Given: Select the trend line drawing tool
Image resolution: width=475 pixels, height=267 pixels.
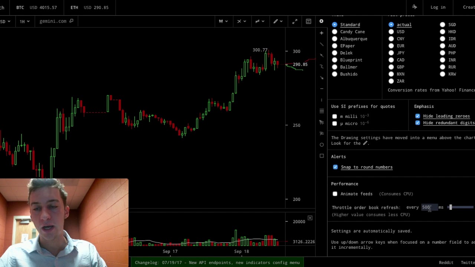Looking at the screenshot, I should click(321, 44).
